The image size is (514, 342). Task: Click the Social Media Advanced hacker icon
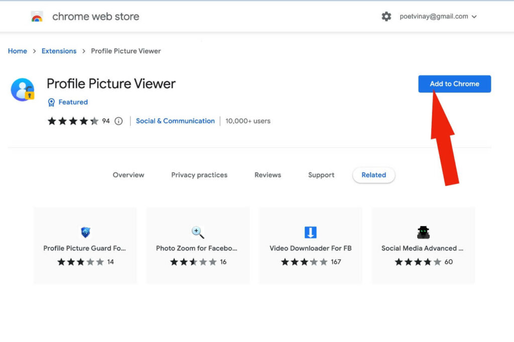423,232
